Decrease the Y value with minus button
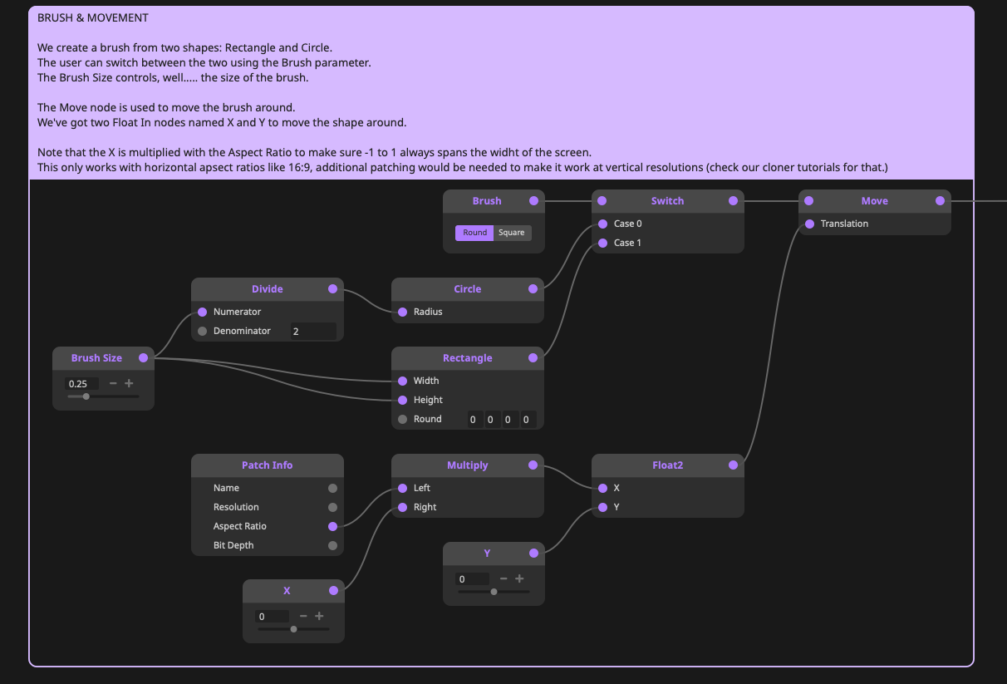Screen dimensions: 1007x684 pyautogui.click(x=503, y=579)
